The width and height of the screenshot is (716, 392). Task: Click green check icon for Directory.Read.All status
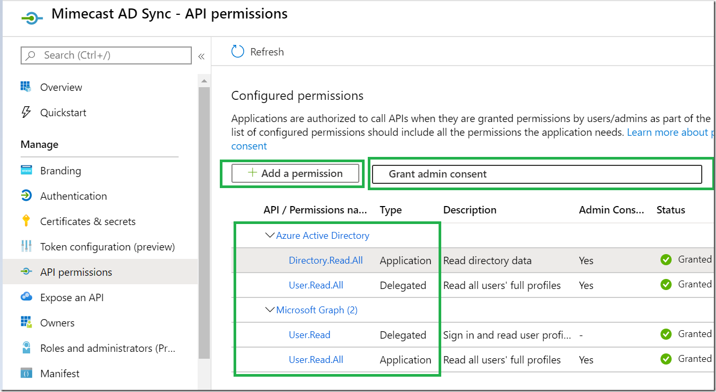(x=666, y=259)
